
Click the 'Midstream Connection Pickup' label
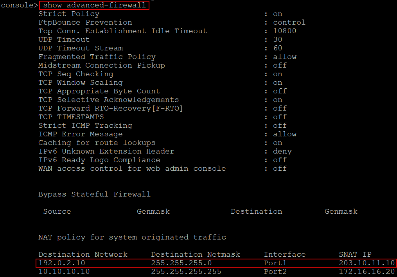(x=102, y=65)
